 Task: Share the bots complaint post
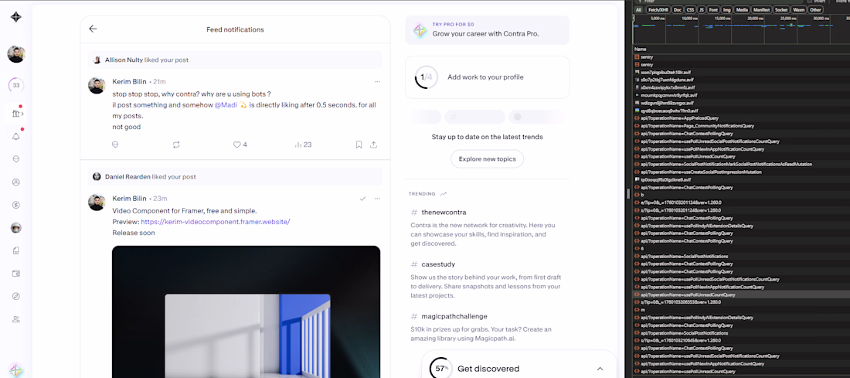(x=374, y=145)
